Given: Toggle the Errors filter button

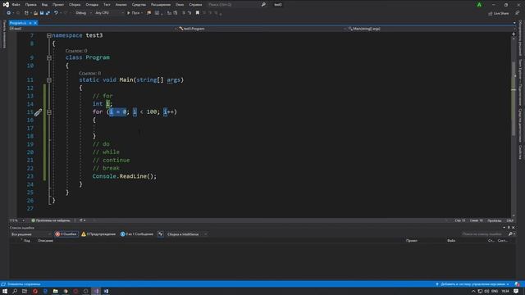Looking at the screenshot, I should pyautogui.click(x=66, y=234).
